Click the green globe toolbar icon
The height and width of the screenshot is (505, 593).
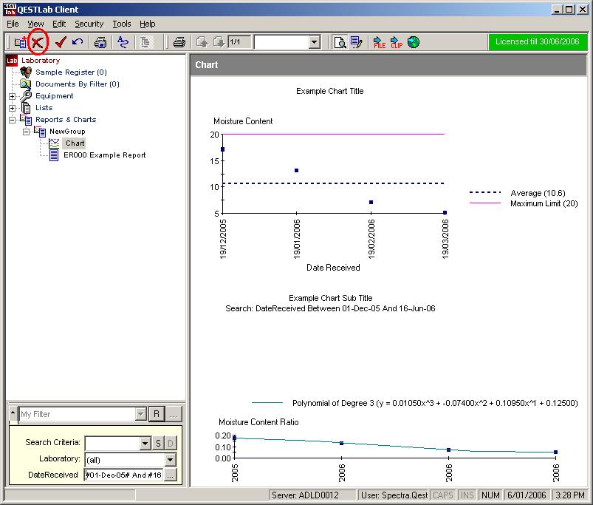(x=414, y=42)
